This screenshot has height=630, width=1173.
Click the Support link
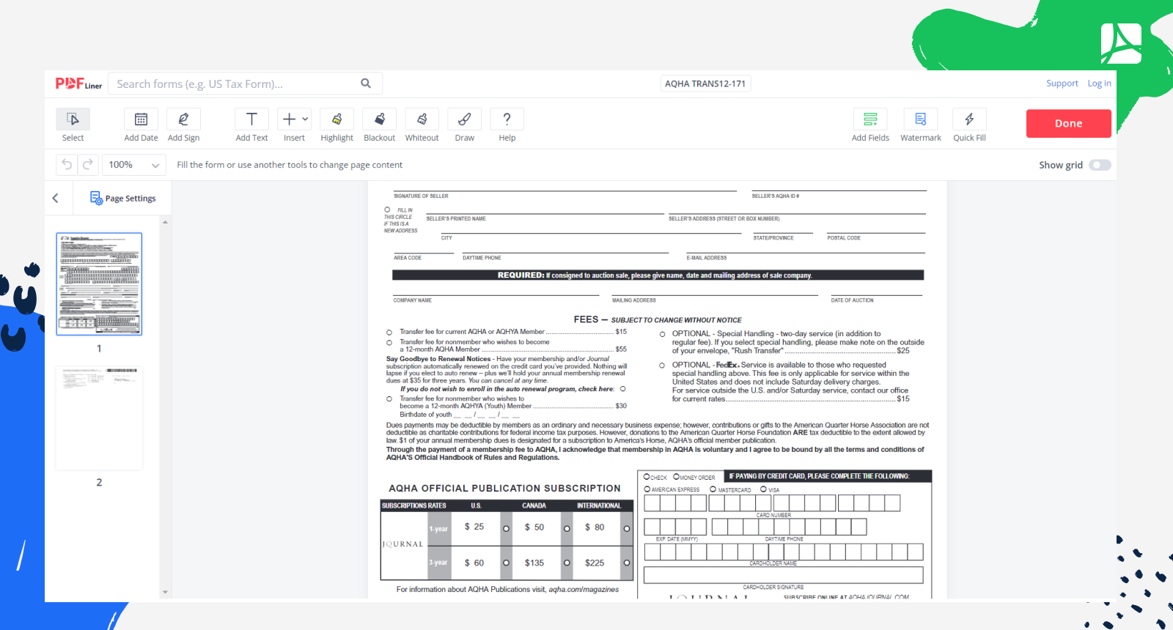(1062, 84)
